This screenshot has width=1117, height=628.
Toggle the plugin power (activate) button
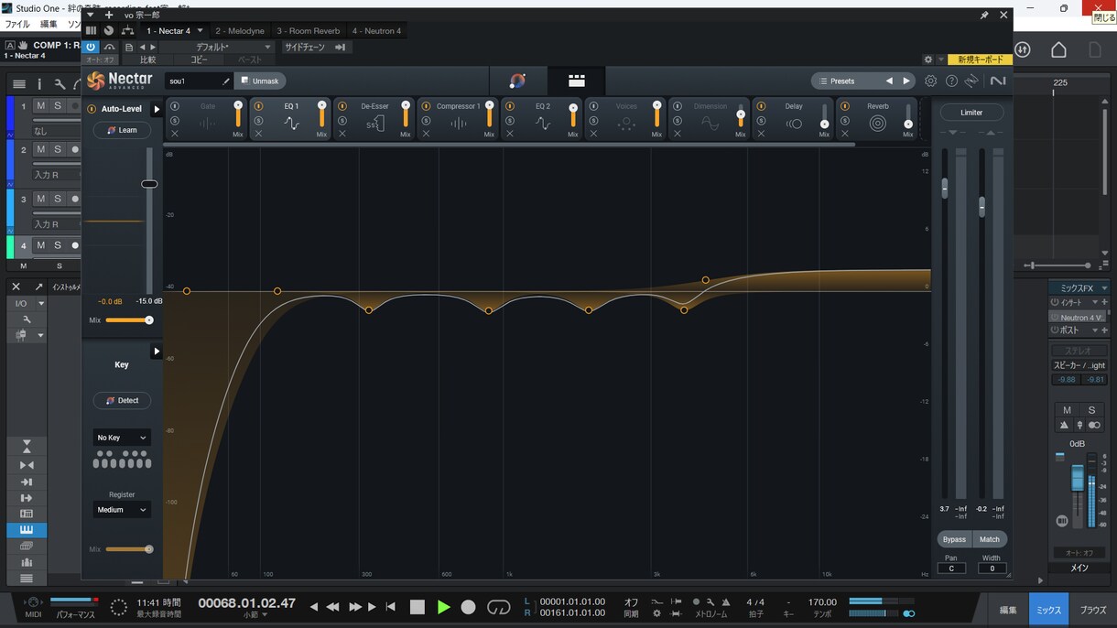tap(91, 47)
